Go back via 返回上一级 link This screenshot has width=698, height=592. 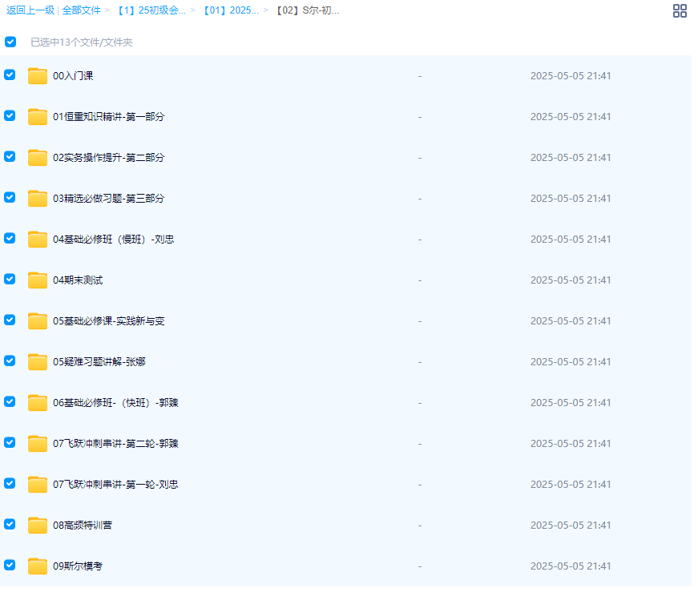pos(30,10)
